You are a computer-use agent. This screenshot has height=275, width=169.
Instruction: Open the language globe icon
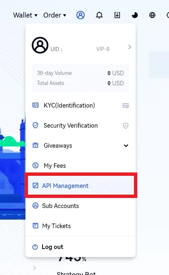(152, 15)
